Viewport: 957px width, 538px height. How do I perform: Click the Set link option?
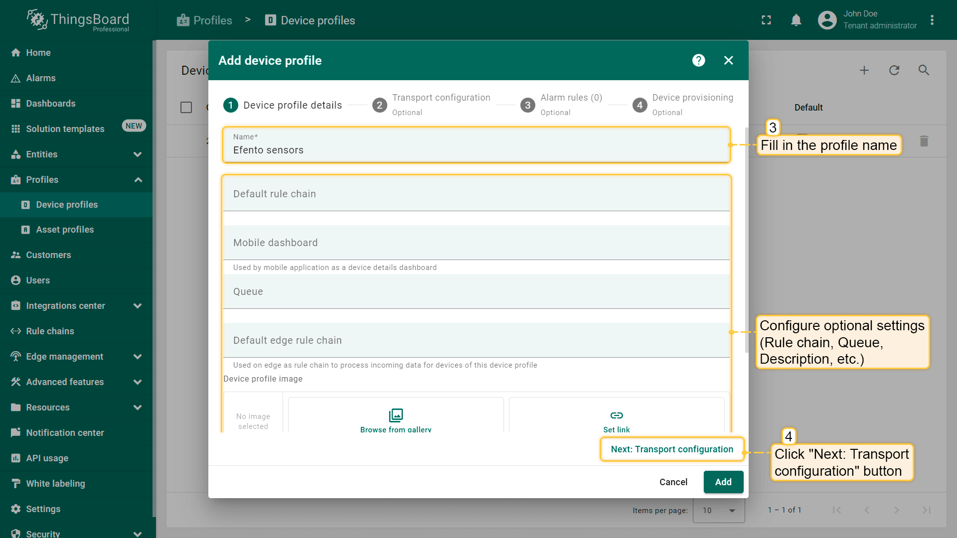click(x=616, y=421)
